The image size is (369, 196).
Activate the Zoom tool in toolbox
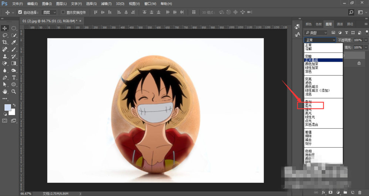(14, 91)
